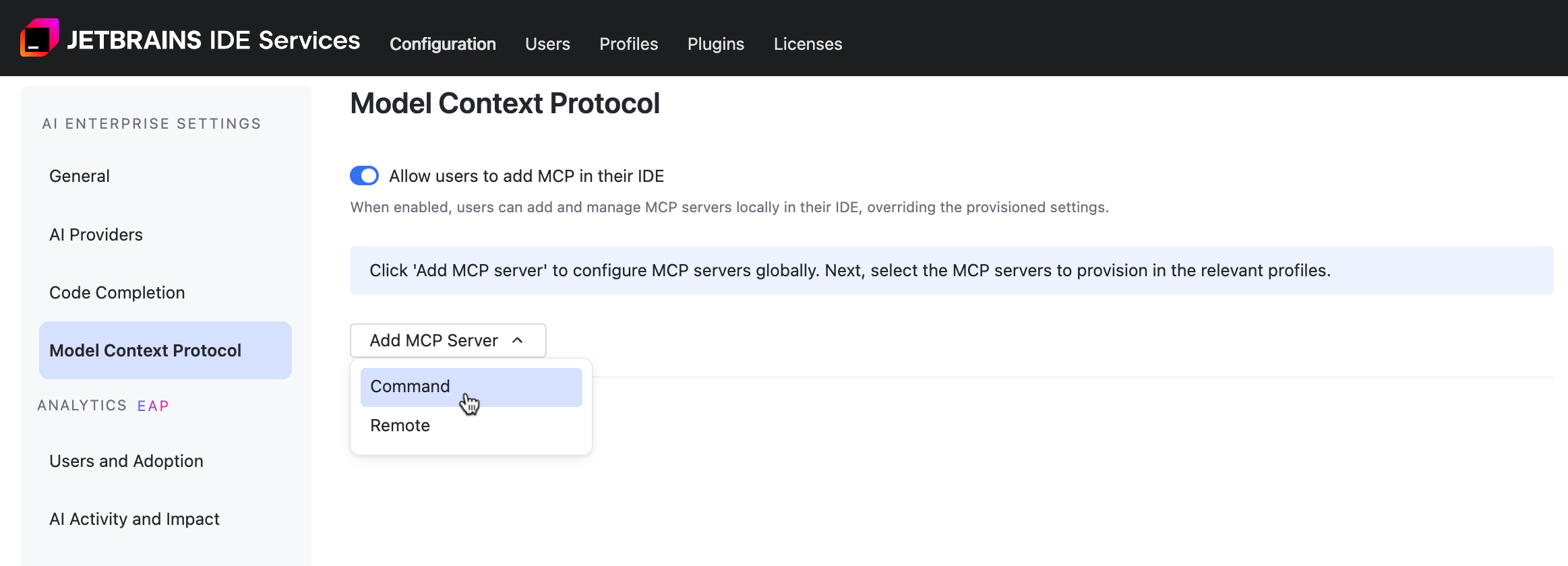Click the EAP label next to Analytics
This screenshot has width=1568, height=566.
(153, 406)
